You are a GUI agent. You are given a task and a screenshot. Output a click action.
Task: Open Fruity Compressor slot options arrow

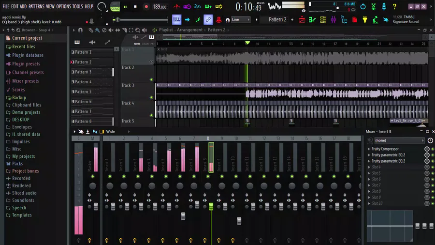point(369,149)
